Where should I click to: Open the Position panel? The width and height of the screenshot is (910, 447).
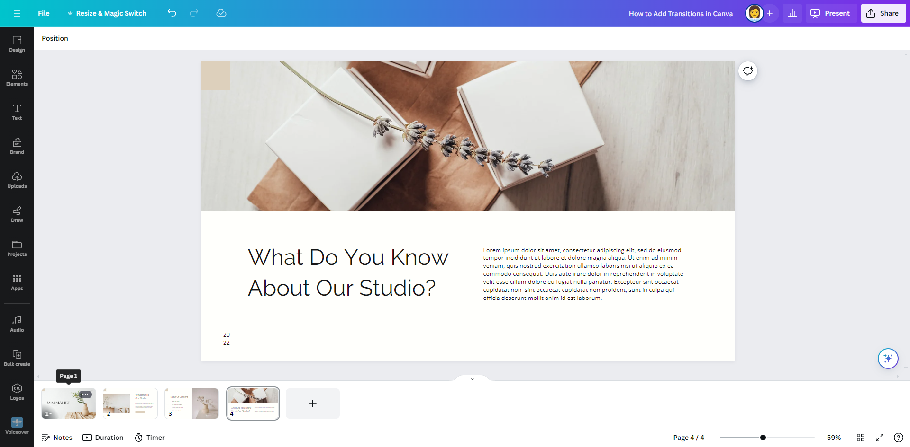point(55,38)
